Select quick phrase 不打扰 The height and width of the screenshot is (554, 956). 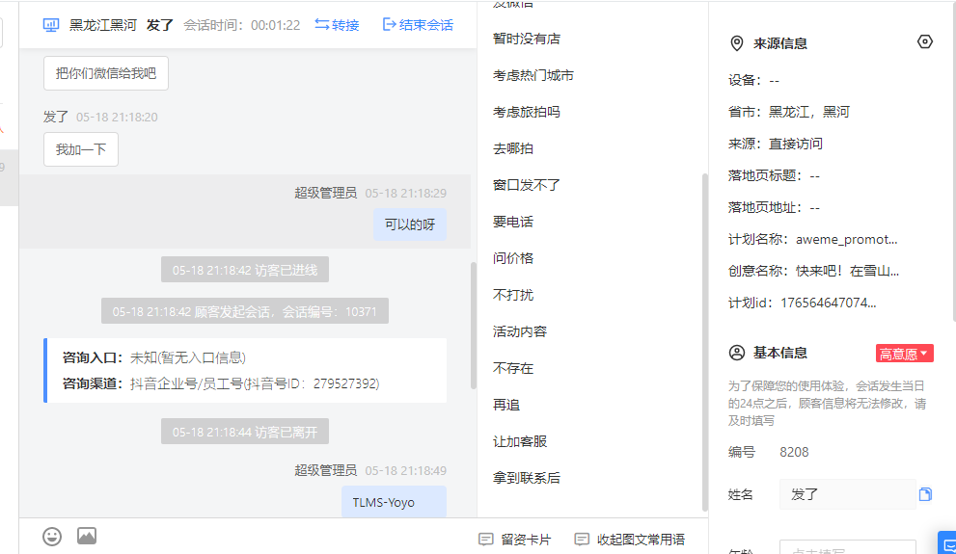pyautogui.click(x=513, y=295)
